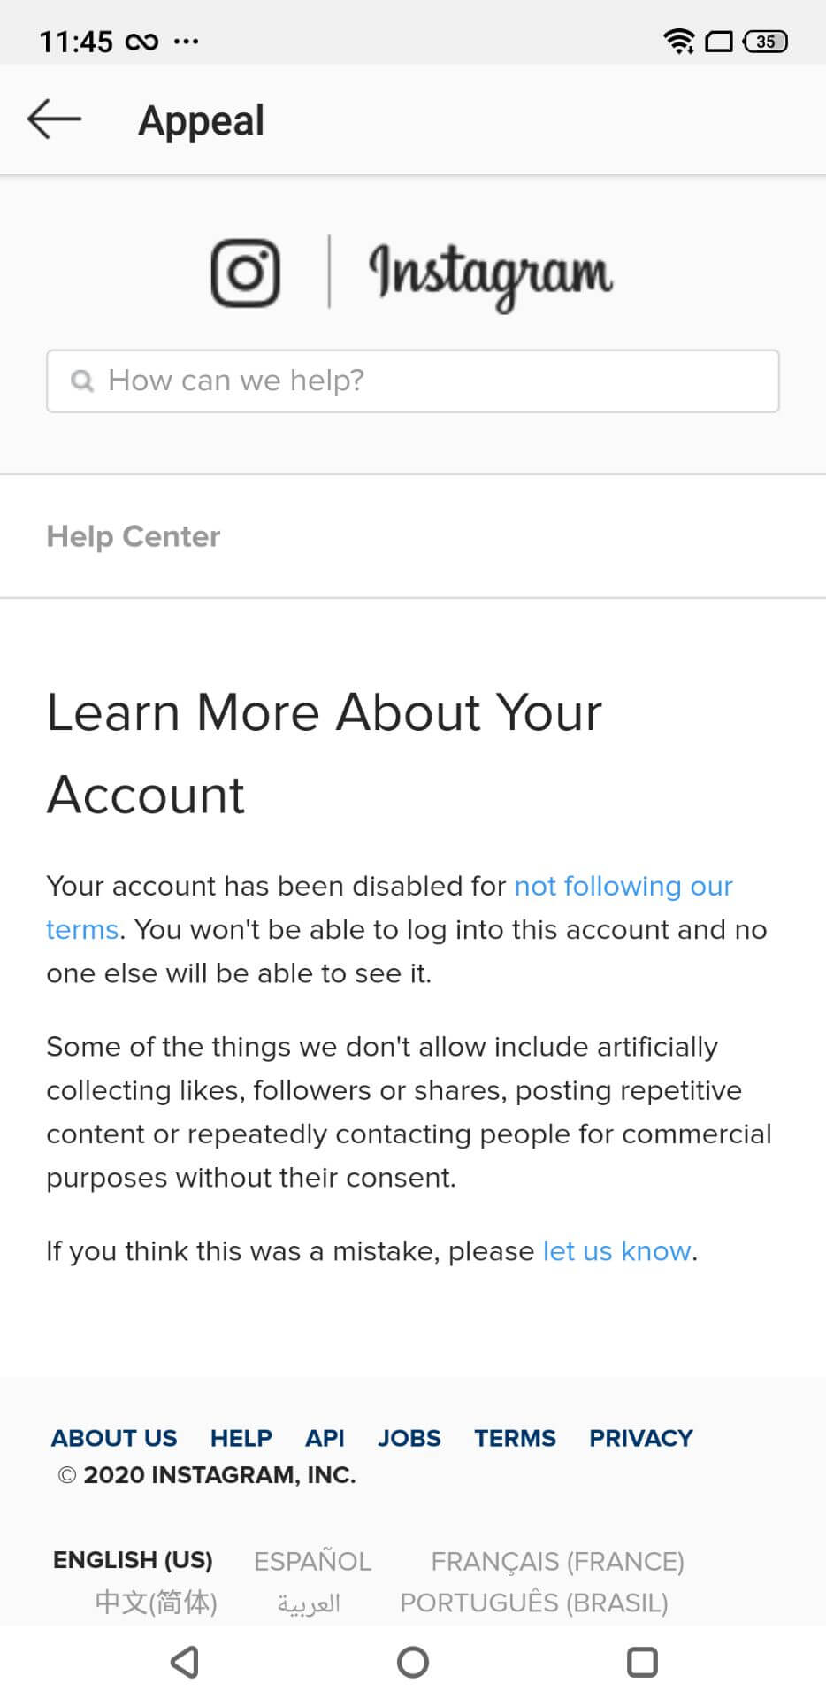This screenshot has width=826, height=1699.
Task: Navigate back using the Appeal back arrow
Action: coord(53,119)
